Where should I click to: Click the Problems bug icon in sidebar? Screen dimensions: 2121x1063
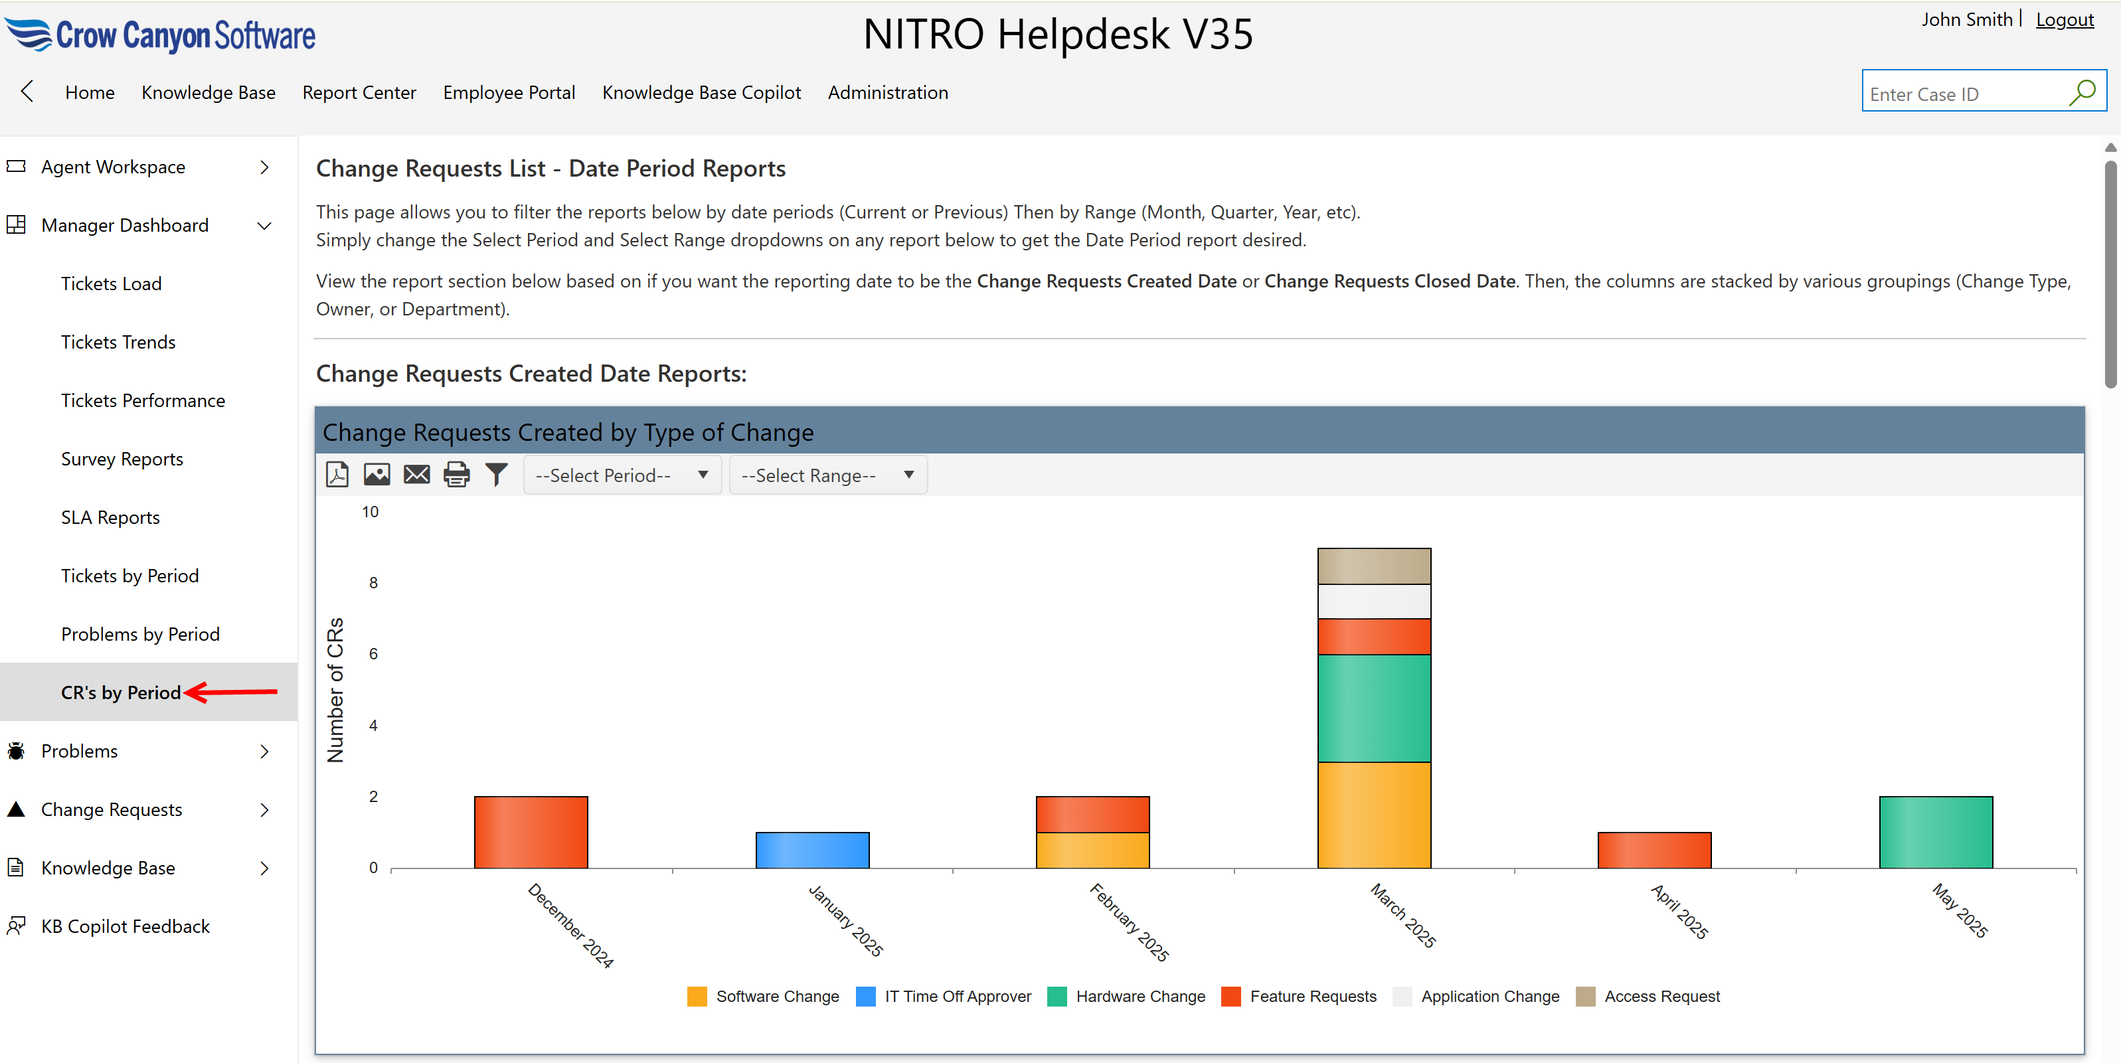click(x=16, y=750)
